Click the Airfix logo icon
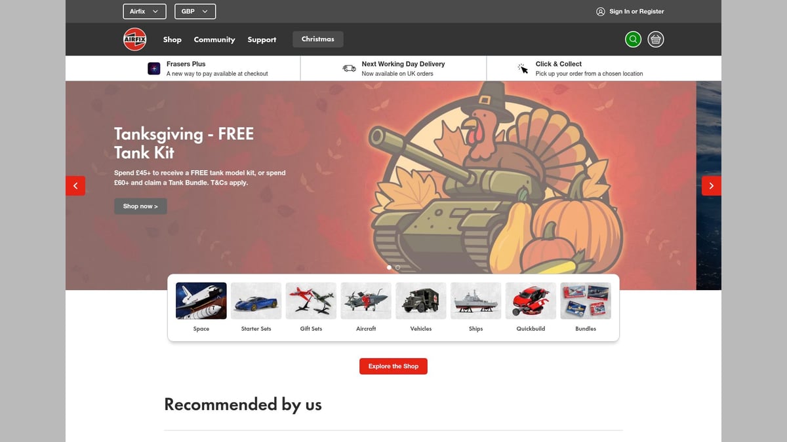787x442 pixels. coord(134,39)
